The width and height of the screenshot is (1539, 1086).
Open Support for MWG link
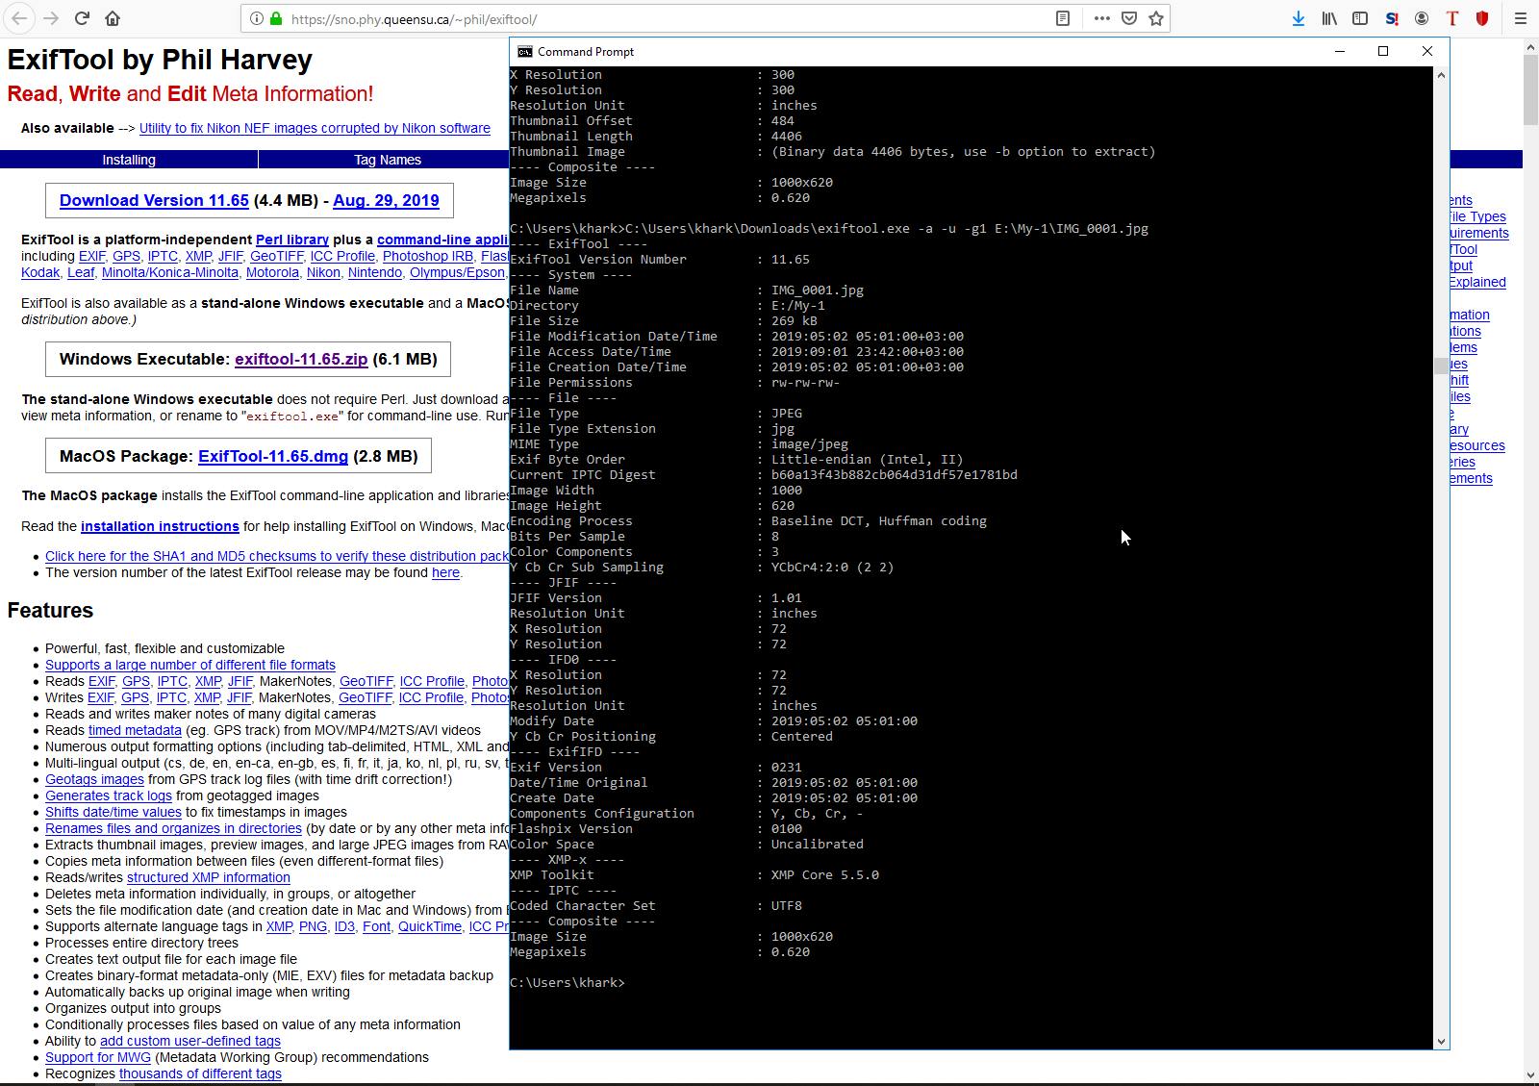(98, 1057)
